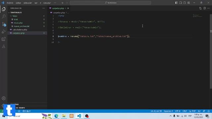
Task: Go back with the navigation arrow
Action: point(63,3)
